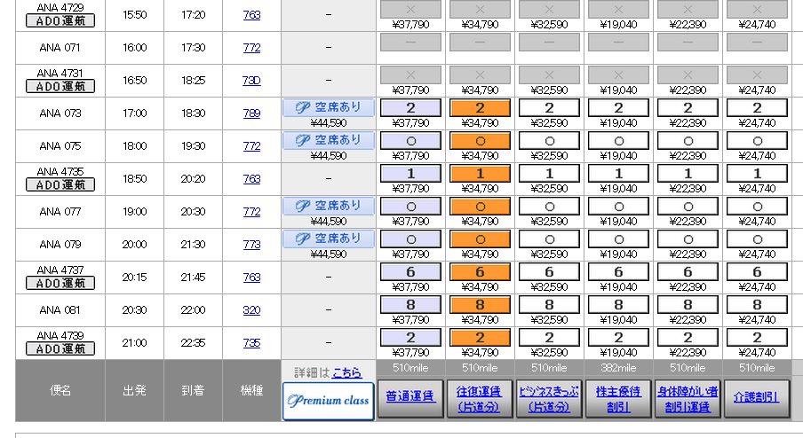Select ANA 4739 株主優待 seat showing 2
The image size is (803, 438).
coord(618,337)
